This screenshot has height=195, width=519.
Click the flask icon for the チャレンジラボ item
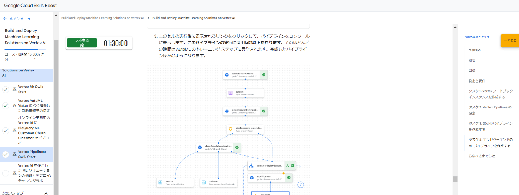(x=14, y=173)
